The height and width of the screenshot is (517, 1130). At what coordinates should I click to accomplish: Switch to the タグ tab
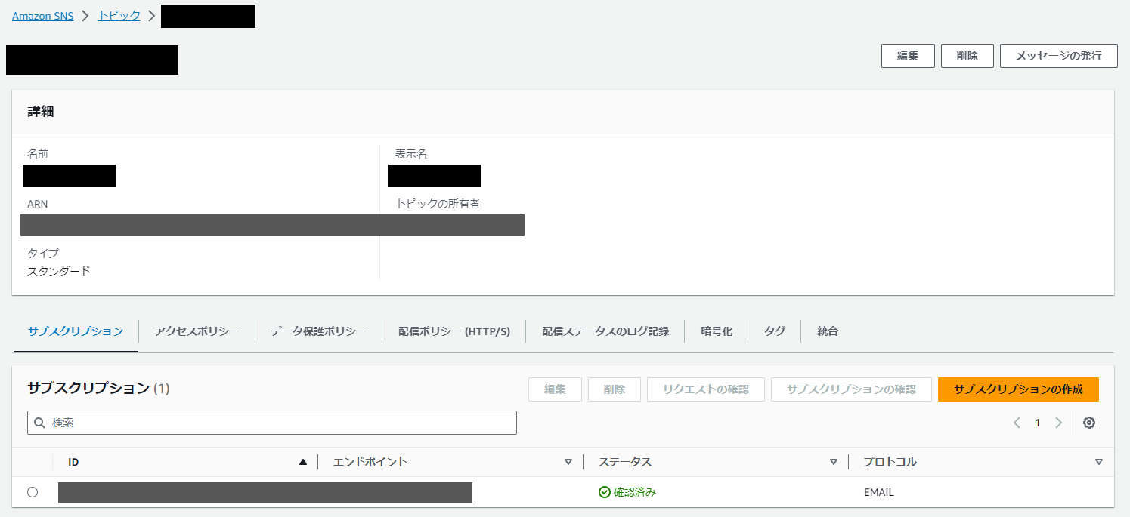pyautogui.click(x=775, y=331)
